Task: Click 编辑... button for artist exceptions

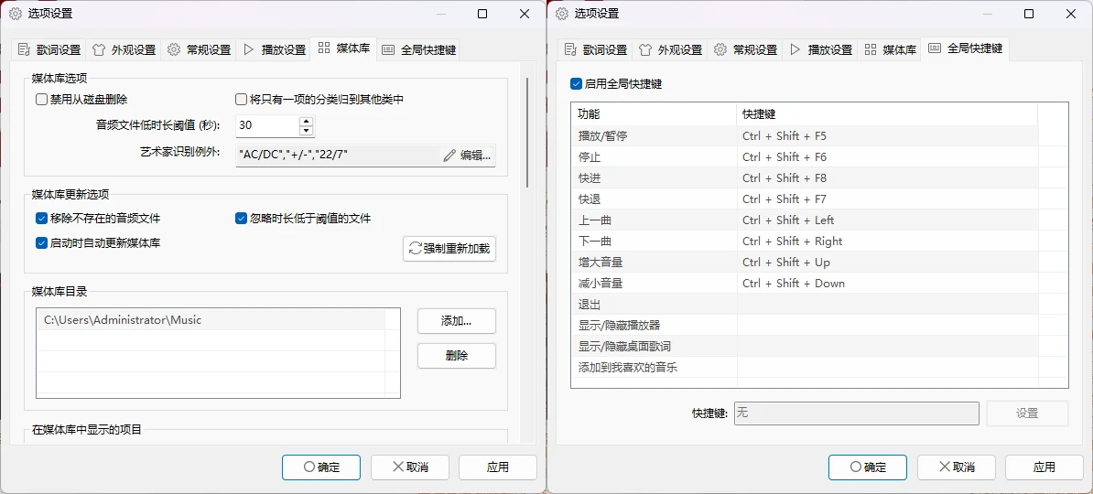Action: point(468,155)
